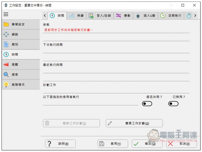This screenshot has width=202, height=152.
Task: Toggle the 已禁用 switch
Action: point(173,104)
